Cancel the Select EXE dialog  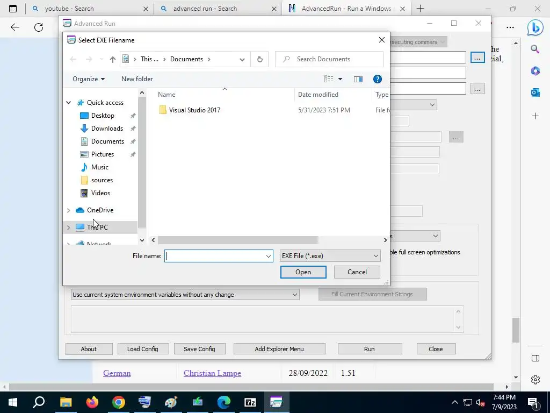[x=357, y=272]
